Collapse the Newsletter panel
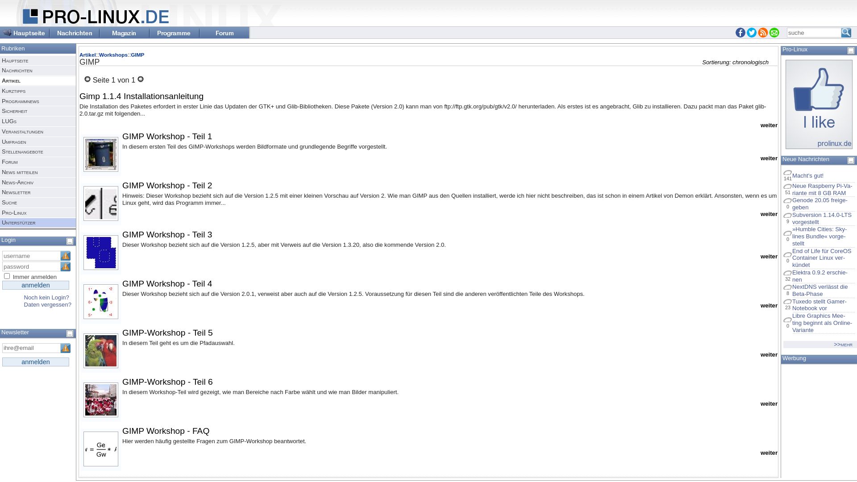 70,334
